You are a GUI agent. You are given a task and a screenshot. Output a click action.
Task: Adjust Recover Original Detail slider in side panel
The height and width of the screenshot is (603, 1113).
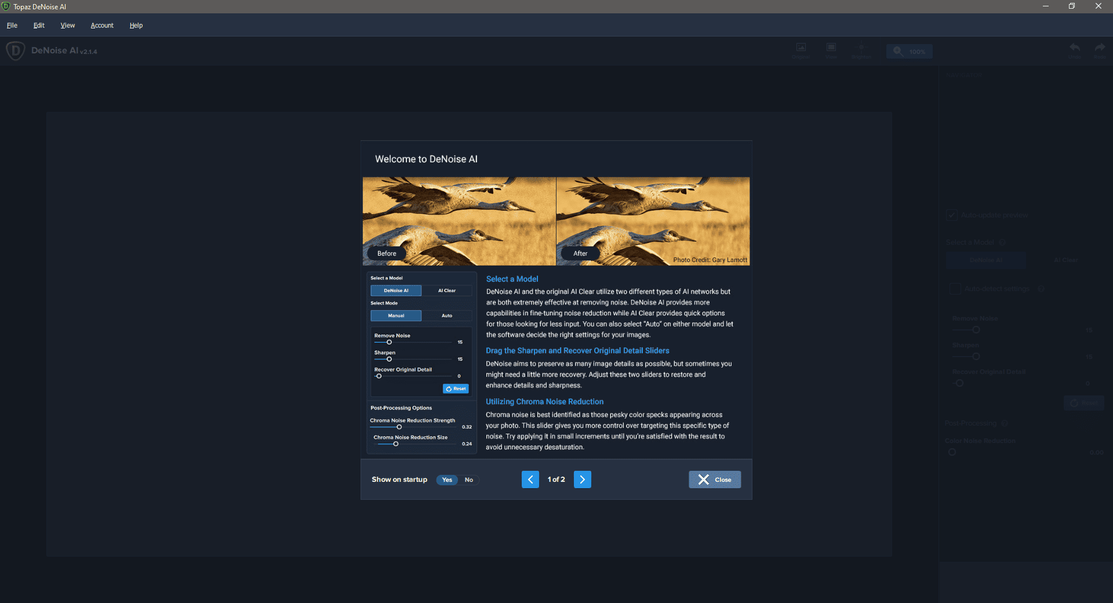[x=959, y=383]
